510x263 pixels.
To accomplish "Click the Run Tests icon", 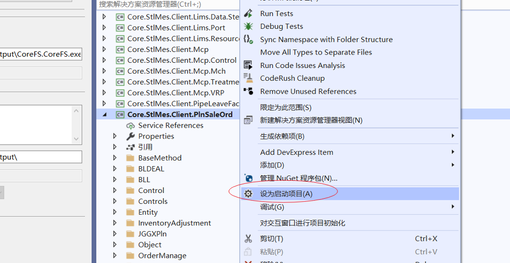I will [248, 13].
